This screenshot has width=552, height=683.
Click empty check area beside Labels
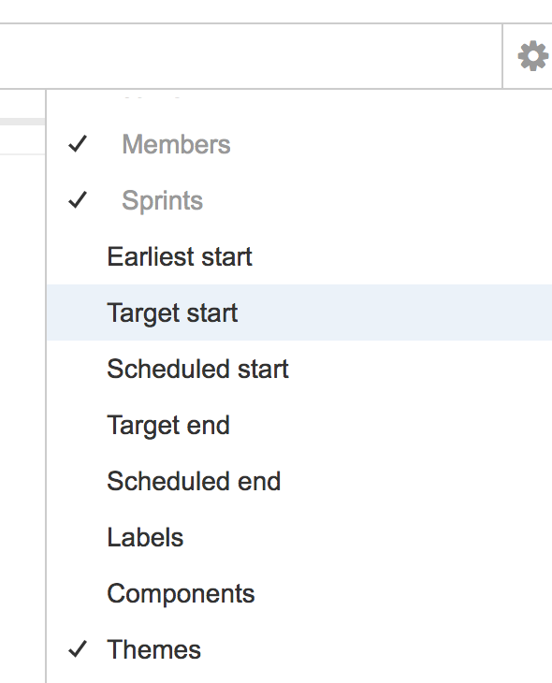(x=78, y=537)
